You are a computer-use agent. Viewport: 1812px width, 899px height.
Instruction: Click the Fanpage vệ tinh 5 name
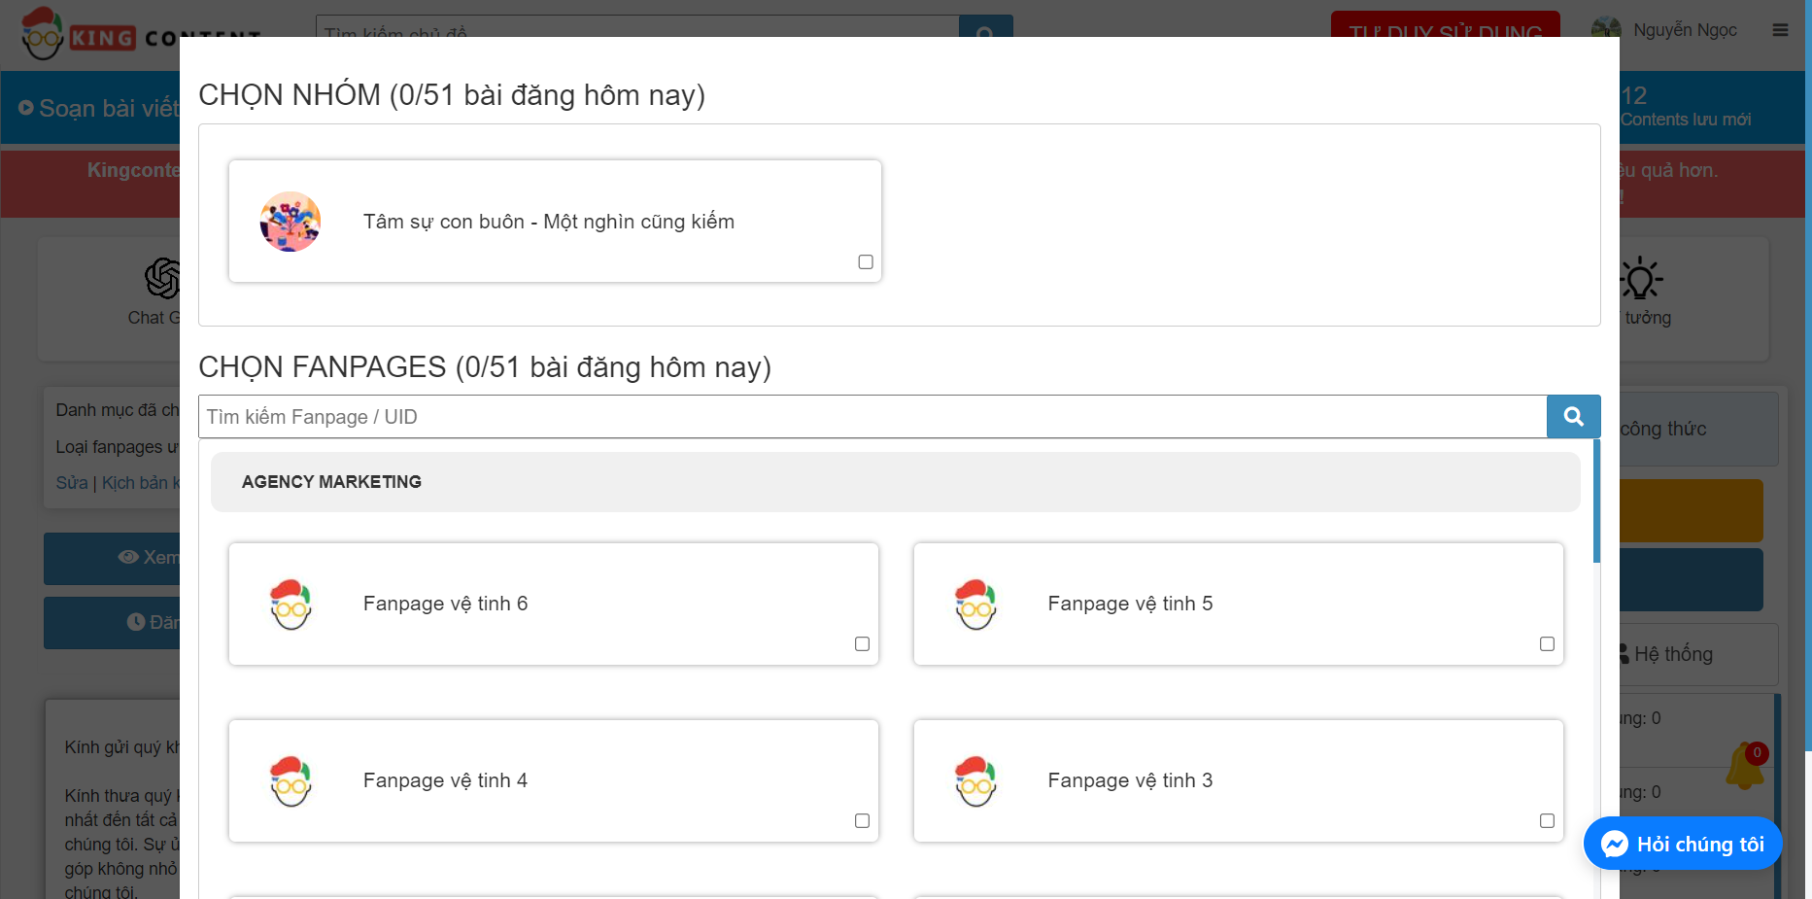click(x=1130, y=604)
